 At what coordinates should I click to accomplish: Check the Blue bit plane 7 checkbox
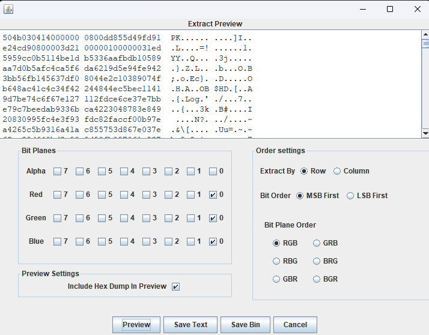[x=57, y=242]
